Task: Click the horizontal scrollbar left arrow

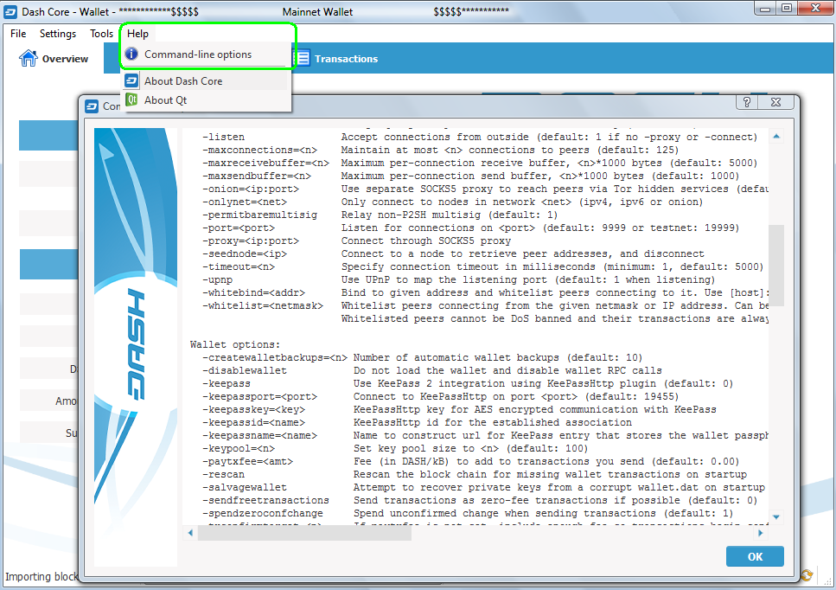Action: tap(190, 532)
